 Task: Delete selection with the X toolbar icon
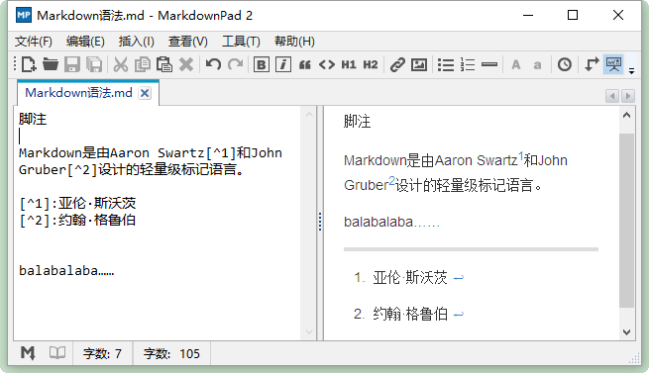[x=186, y=64]
